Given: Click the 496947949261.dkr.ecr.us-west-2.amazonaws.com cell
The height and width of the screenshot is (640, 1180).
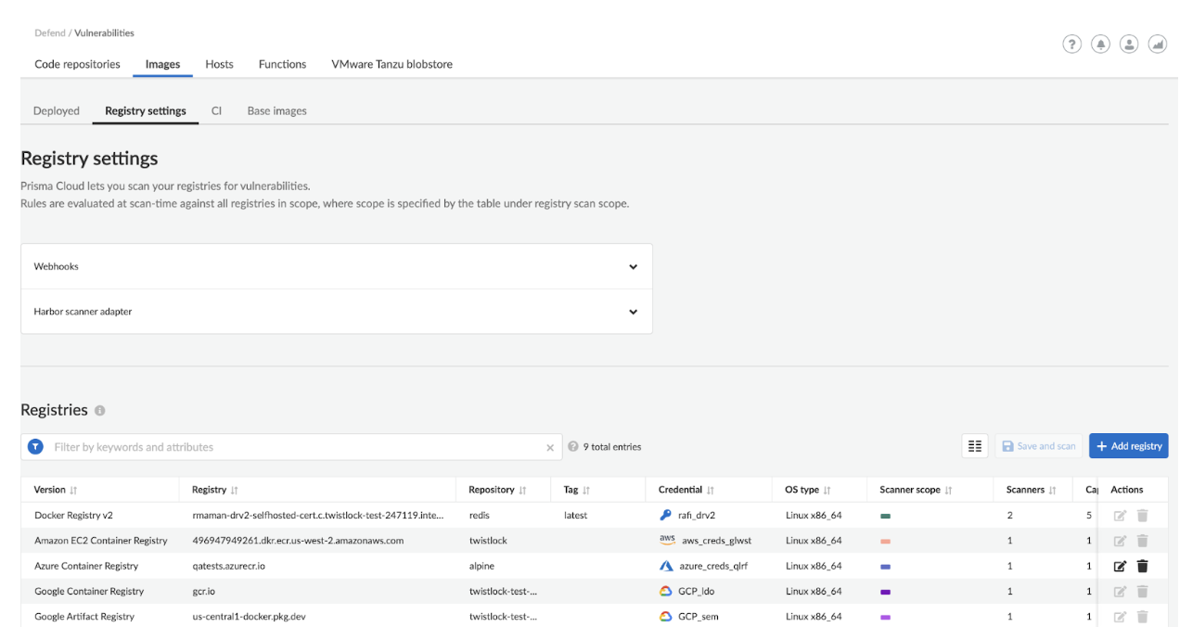Looking at the screenshot, I should coord(298,540).
